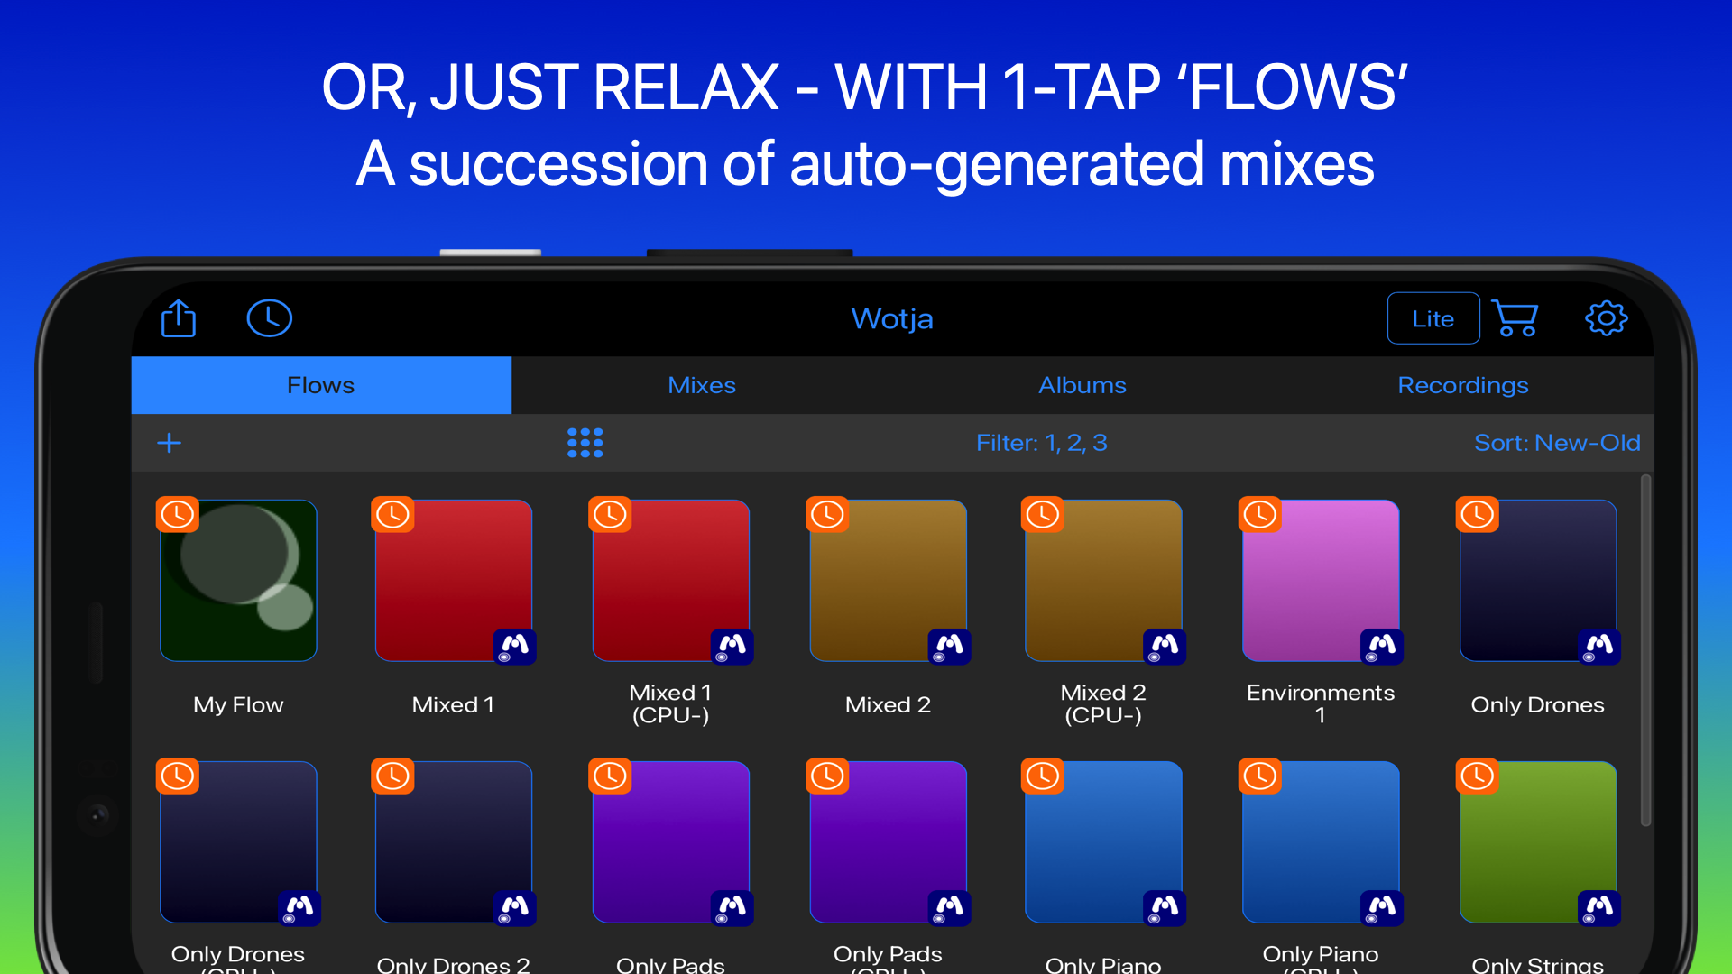
Task: Change Sort: New-Old ordering
Action: 1557,443
